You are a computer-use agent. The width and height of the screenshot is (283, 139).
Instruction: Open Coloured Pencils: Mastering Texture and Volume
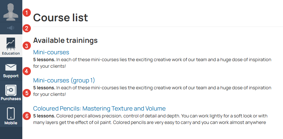99,109
